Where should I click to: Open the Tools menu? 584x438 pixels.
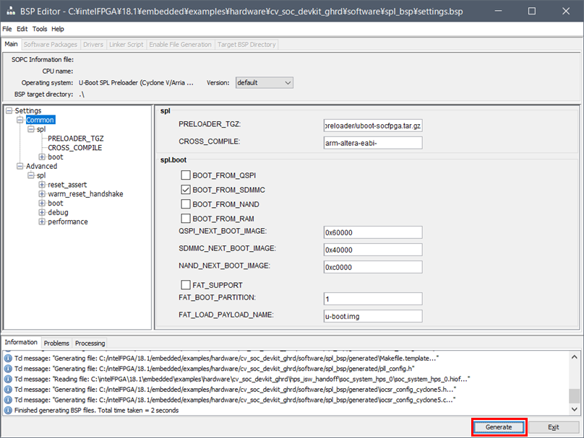40,29
